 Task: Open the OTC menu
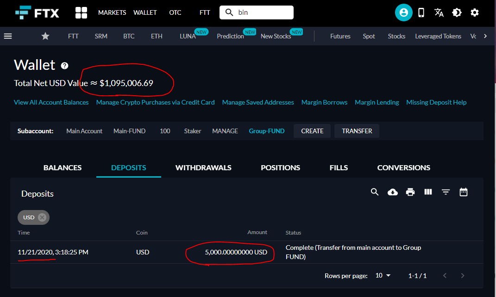pyautogui.click(x=175, y=12)
